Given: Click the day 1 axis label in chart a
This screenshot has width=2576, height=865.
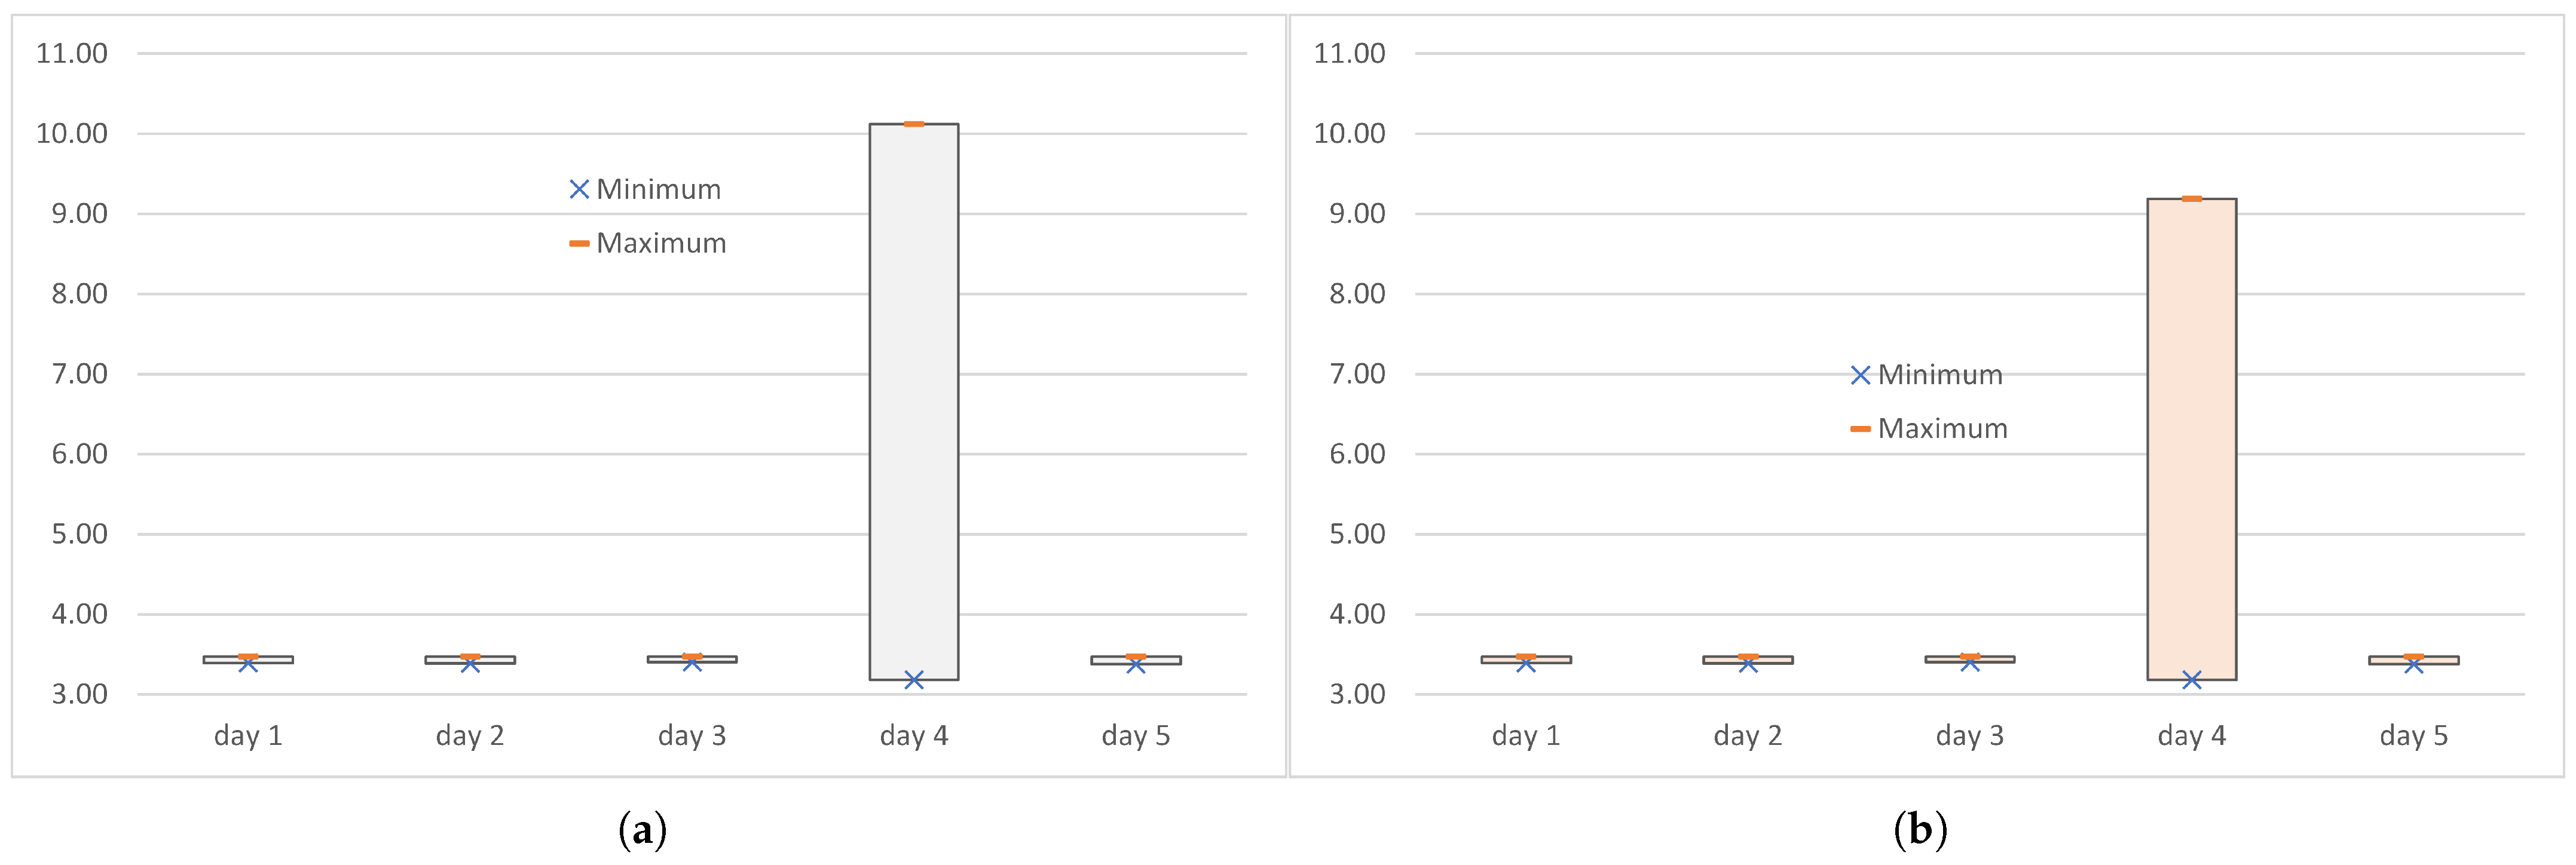Looking at the screenshot, I should click(x=248, y=736).
